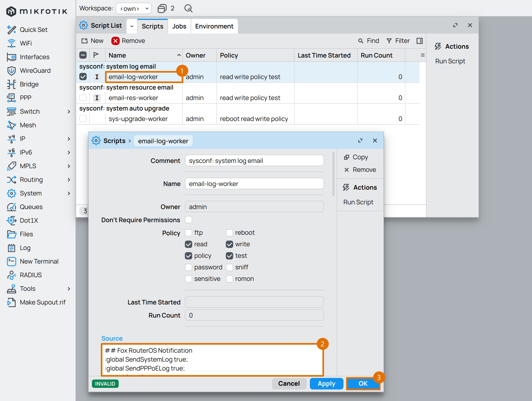Click Run Script in Script List actions
Screen dimensions: 532x401
(x=450, y=61)
